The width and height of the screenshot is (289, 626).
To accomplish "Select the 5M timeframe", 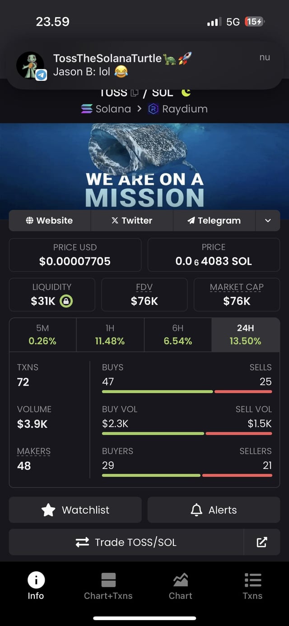I will click(x=42, y=335).
